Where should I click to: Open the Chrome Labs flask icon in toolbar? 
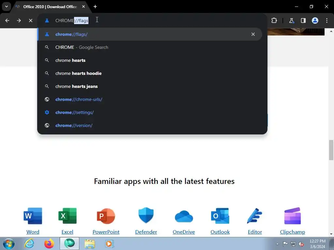pyautogui.click(x=291, y=21)
